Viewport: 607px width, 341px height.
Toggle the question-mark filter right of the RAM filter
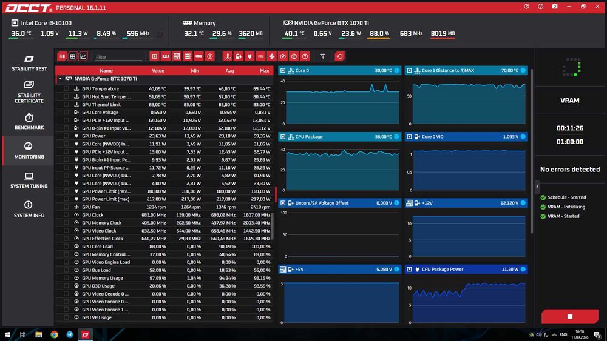pos(210,56)
